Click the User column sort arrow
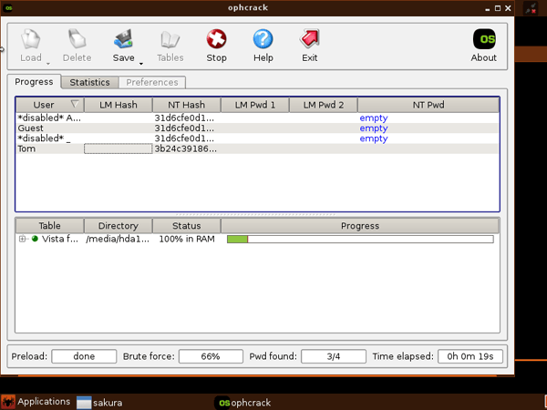Screen dimensions: 547x410 click(x=75, y=105)
